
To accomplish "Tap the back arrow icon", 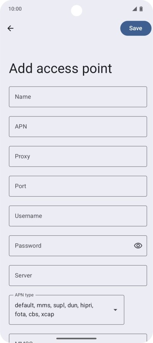I will [10, 28].
